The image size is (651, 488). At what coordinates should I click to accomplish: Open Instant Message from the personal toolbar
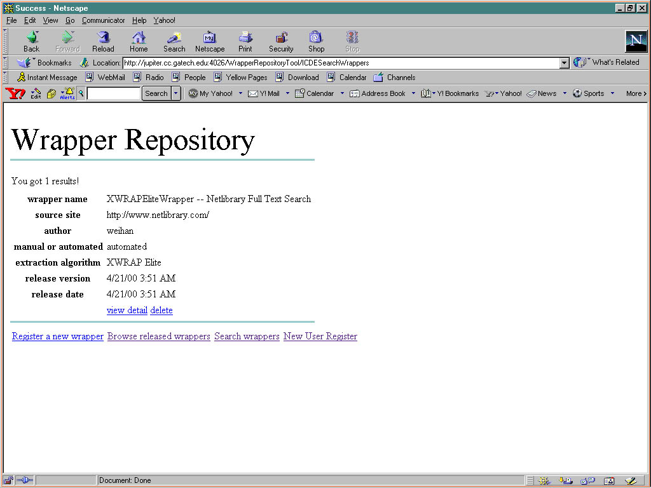(46, 78)
